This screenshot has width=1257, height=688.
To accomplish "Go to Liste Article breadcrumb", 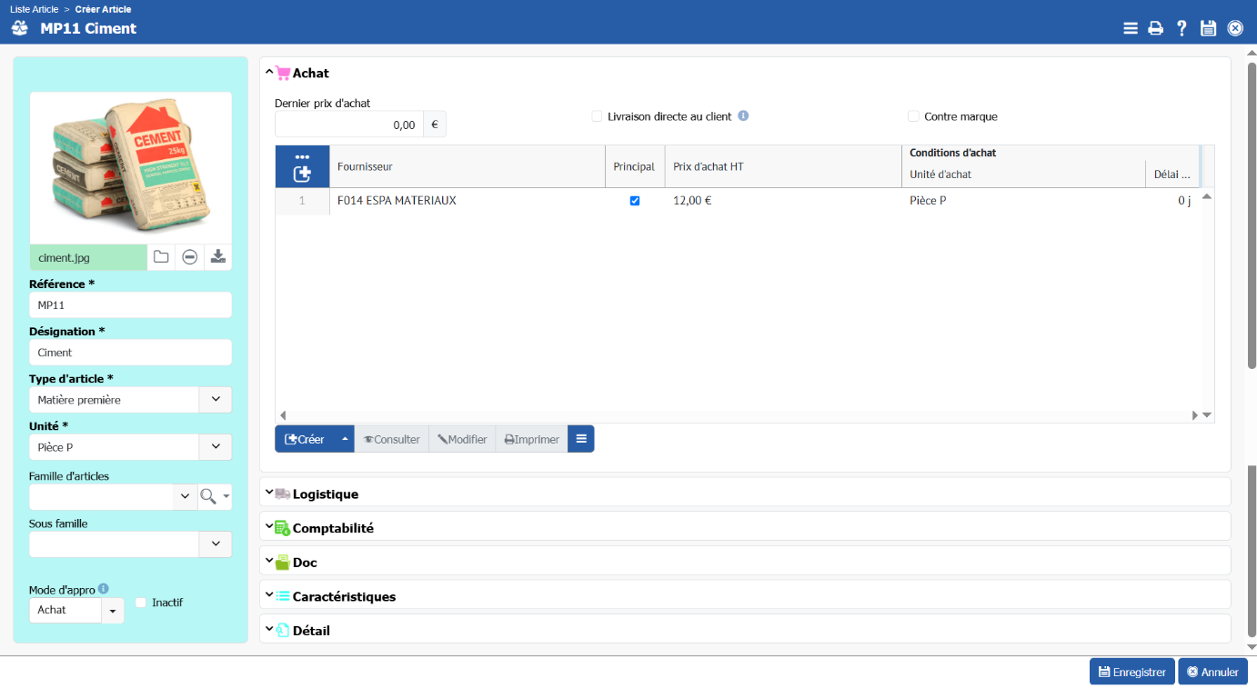I will click(x=35, y=9).
